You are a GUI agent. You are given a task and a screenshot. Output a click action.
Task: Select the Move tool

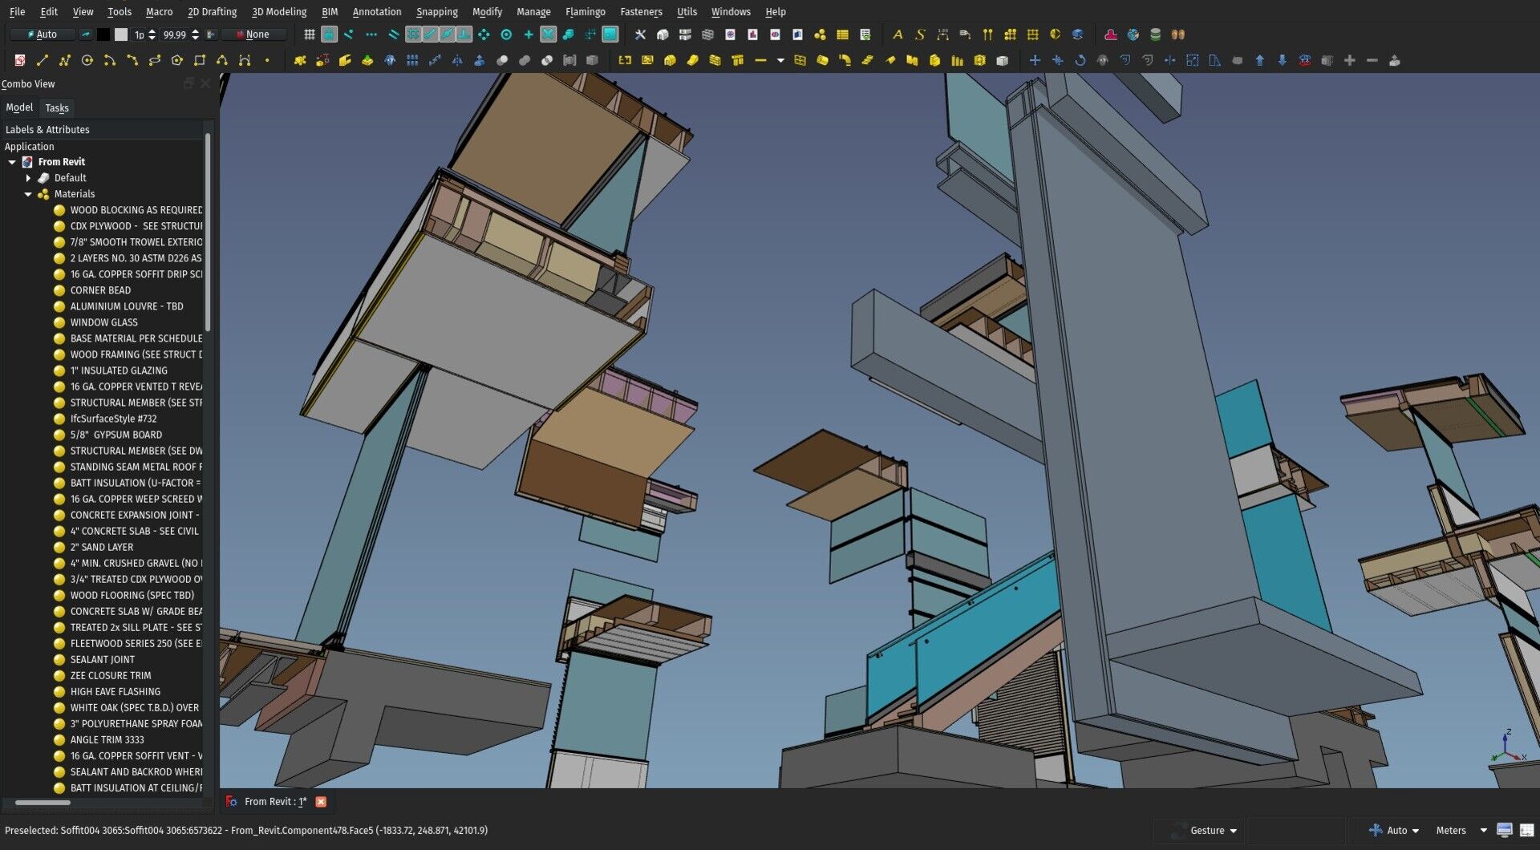1035,60
